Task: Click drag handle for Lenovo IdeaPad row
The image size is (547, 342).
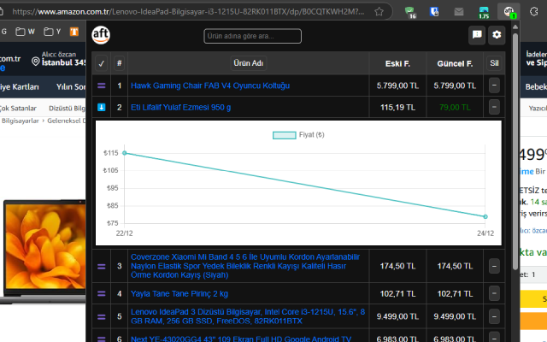Action: [101, 317]
